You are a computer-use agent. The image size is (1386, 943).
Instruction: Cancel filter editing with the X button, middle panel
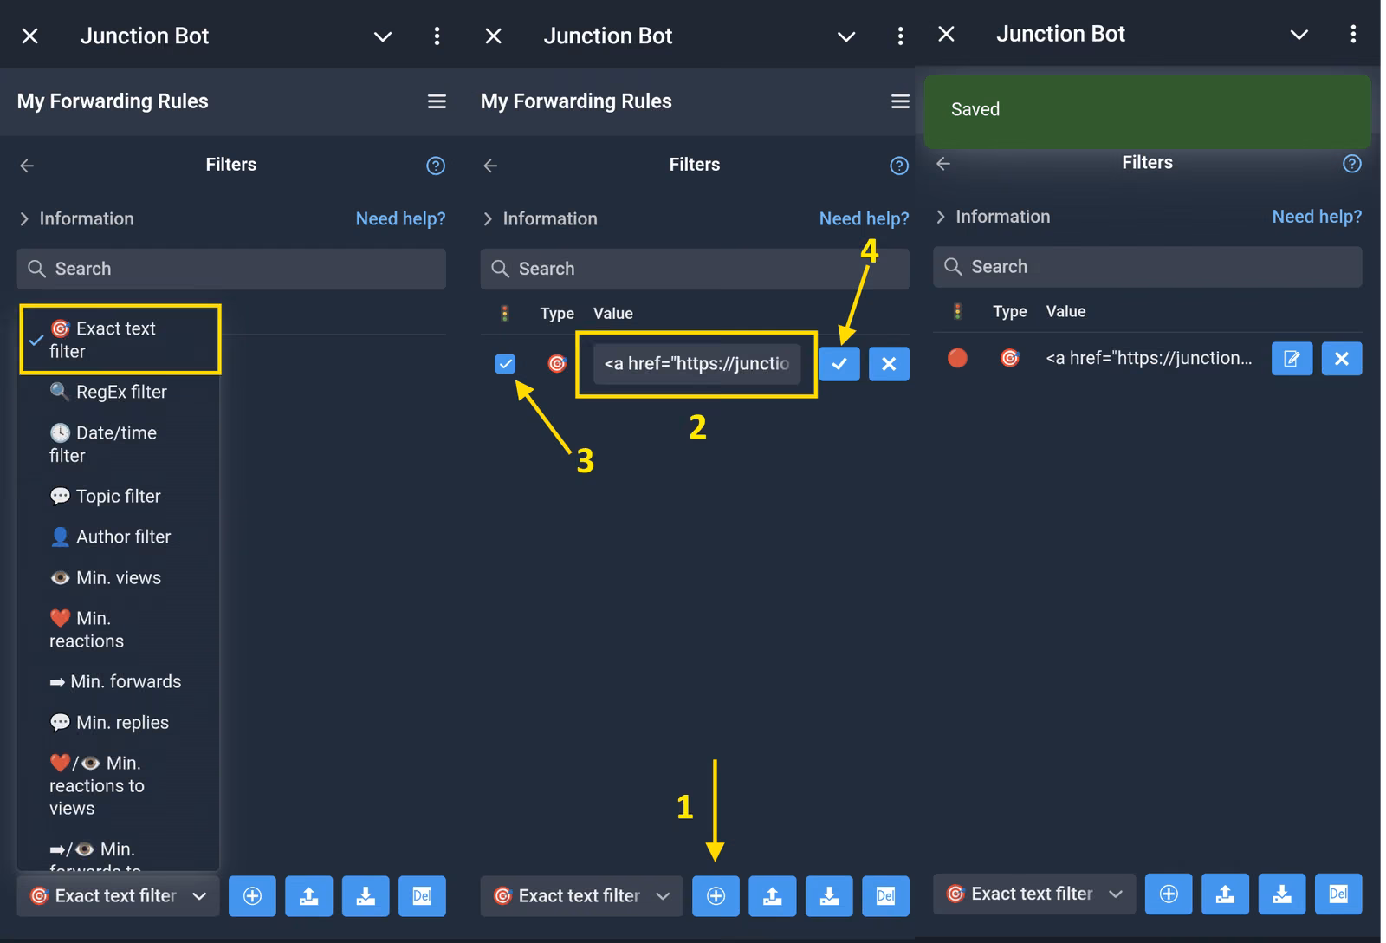[x=889, y=364]
